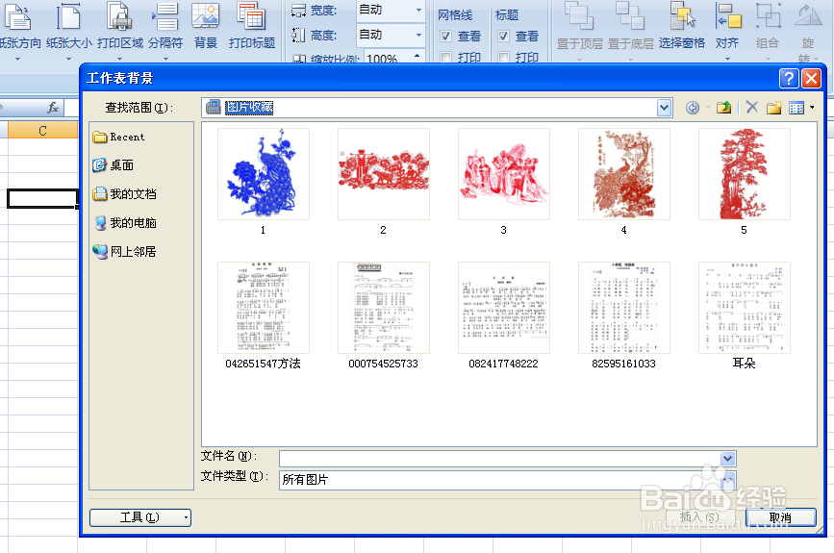Image resolution: width=834 pixels, height=553 pixels.
Task: Select sheet music file 042651547方法
Action: 264,308
